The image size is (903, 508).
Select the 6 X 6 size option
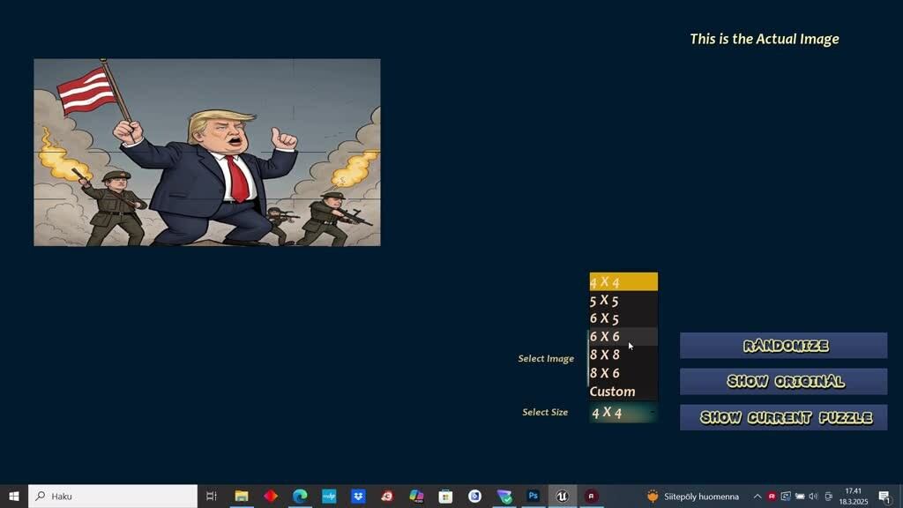[605, 337]
